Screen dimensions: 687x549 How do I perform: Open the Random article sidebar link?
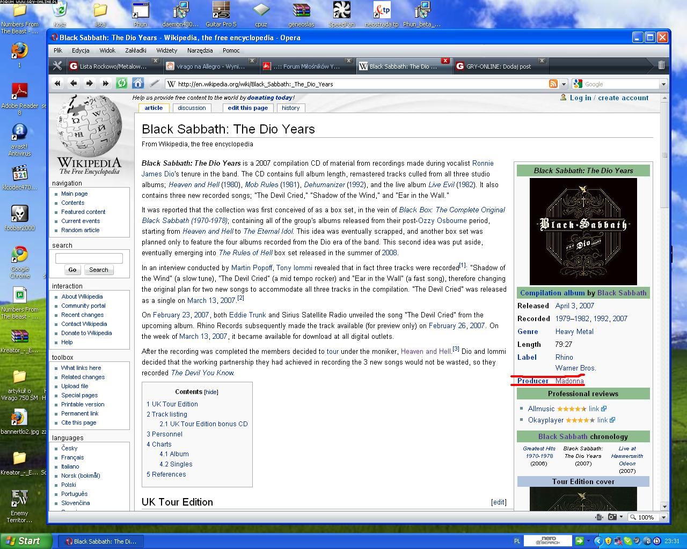coord(81,230)
